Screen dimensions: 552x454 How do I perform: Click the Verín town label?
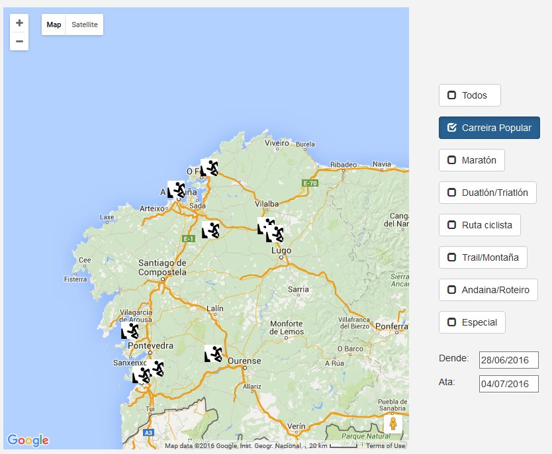[296, 426]
